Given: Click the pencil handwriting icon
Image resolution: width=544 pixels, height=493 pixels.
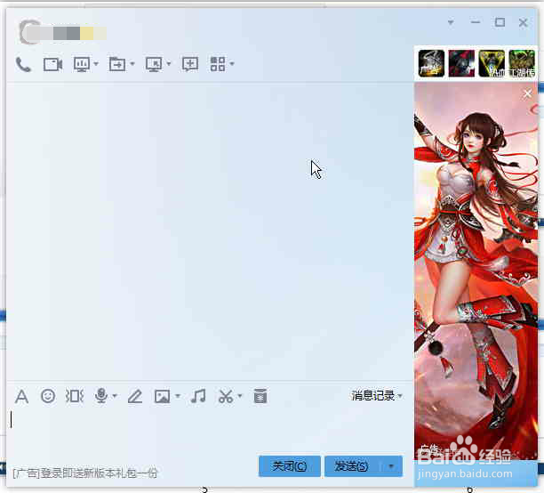Looking at the screenshot, I should (135, 396).
